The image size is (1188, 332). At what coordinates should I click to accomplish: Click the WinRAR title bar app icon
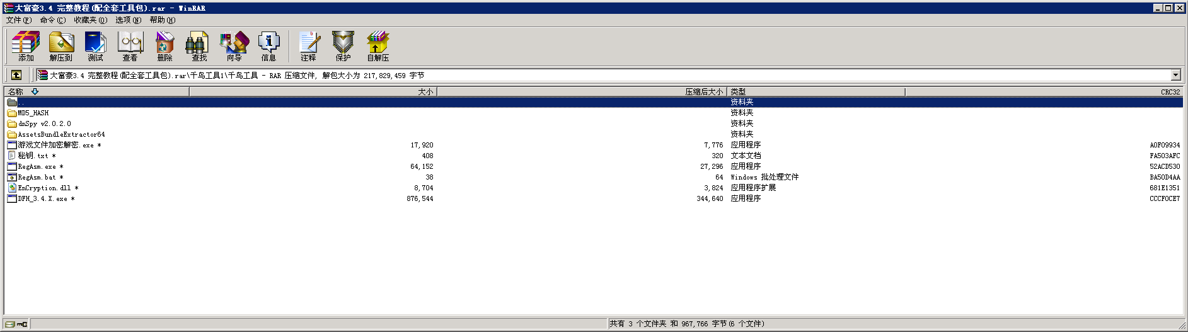tap(8, 8)
